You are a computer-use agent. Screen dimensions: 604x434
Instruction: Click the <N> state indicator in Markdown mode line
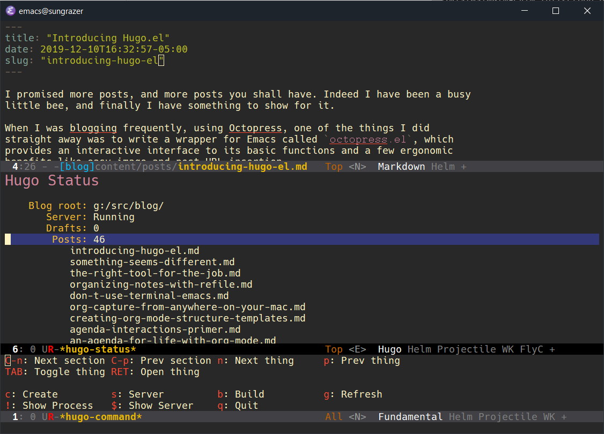[357, 167]
